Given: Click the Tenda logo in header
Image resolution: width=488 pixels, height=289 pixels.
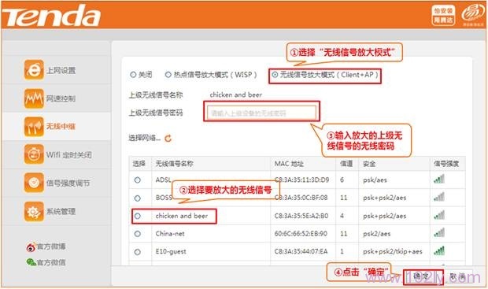Looking at the screenshot, I should [x=51, y=16].
